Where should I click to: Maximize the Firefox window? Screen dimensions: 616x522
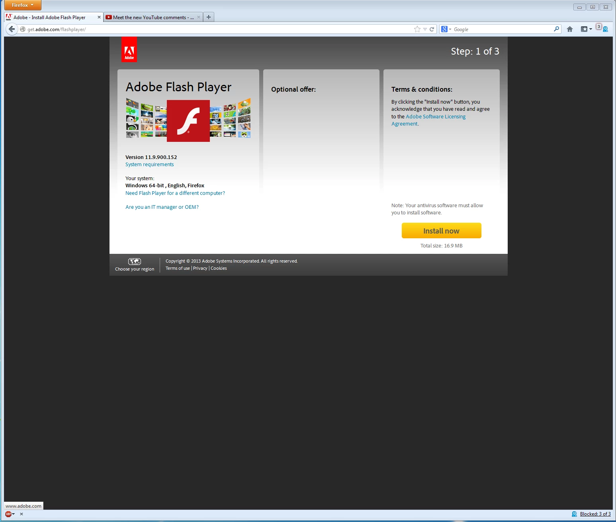(x=593, y=7)
